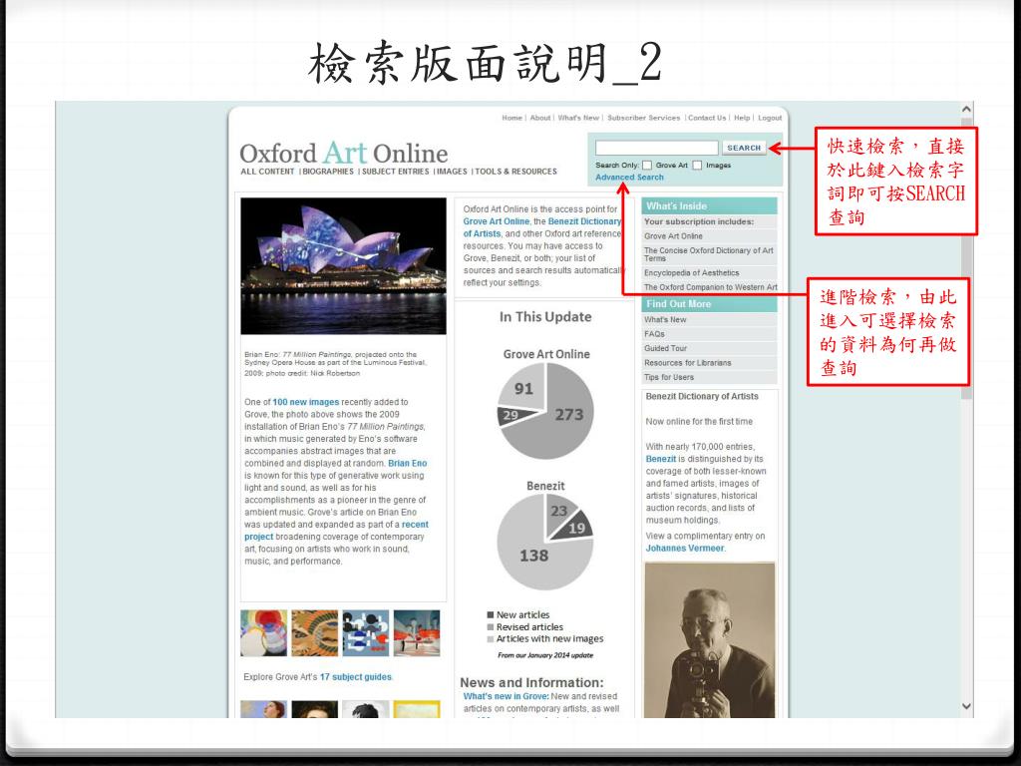Click the Logout link in top bar
Screen dimensions: 1021x766
770,118
